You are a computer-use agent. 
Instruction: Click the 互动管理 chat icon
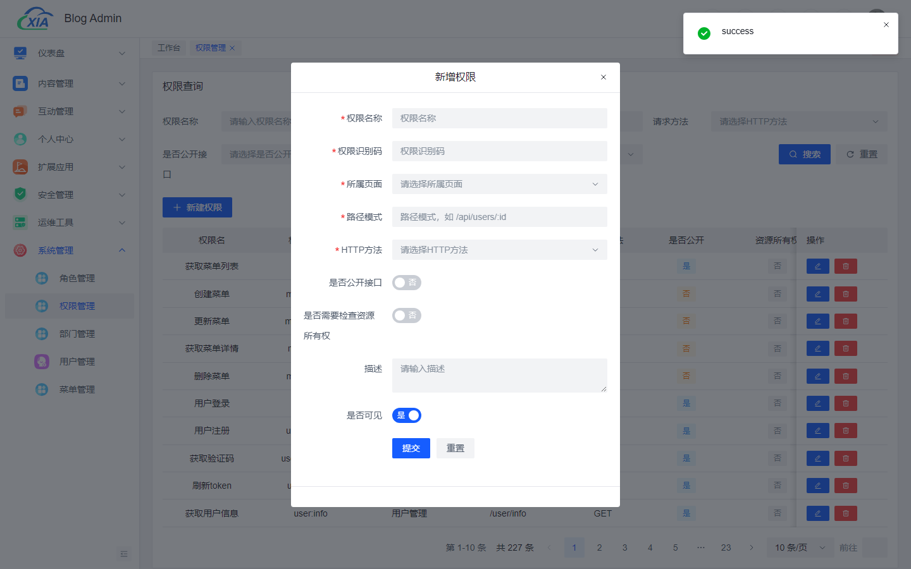(20, 111)
